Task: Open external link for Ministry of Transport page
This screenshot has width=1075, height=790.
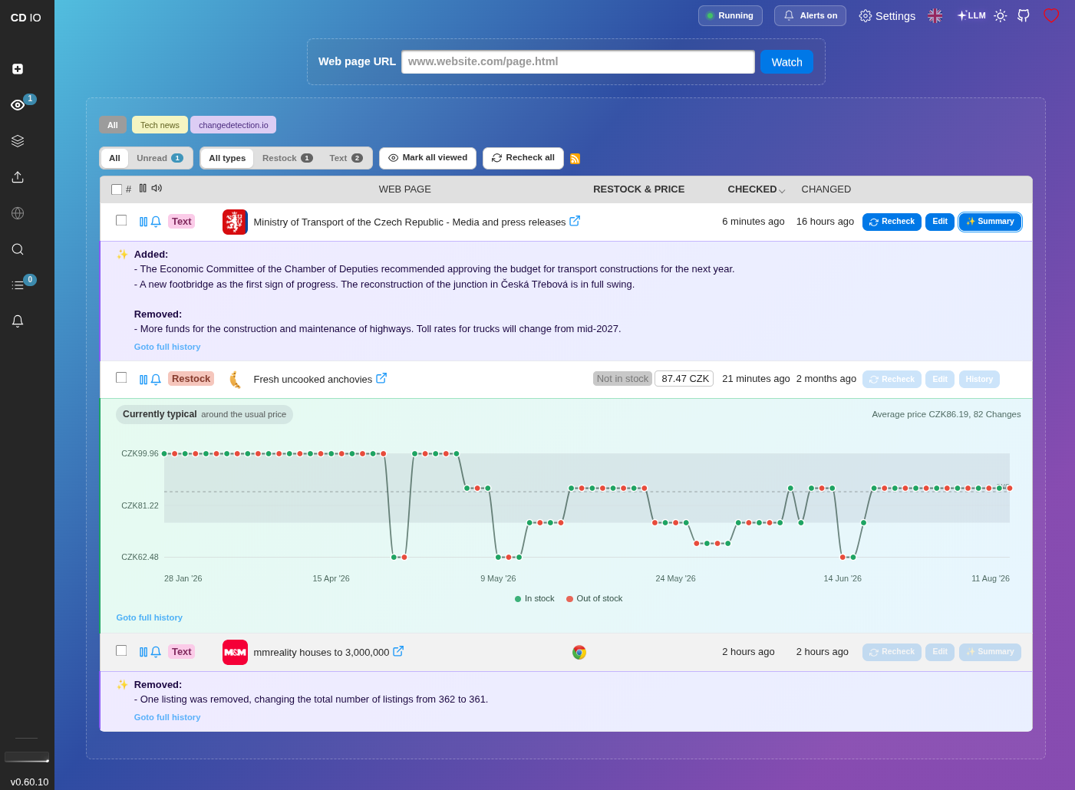Action: point(575,221)
